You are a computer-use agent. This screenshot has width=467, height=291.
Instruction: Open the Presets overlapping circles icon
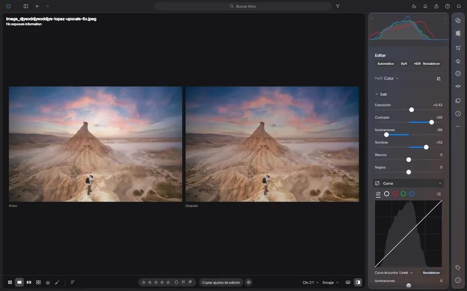point(458,21)
